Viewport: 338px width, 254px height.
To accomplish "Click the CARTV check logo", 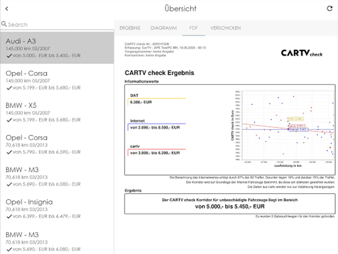I will click(x=302, y=53).
